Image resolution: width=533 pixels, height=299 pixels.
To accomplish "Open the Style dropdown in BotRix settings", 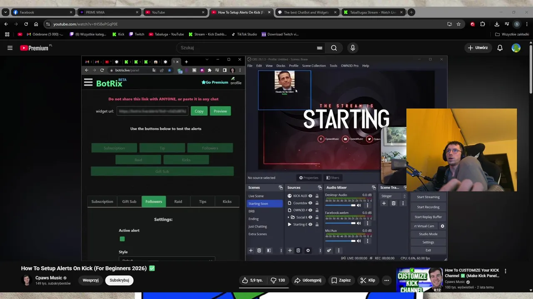I will (167, 260).
